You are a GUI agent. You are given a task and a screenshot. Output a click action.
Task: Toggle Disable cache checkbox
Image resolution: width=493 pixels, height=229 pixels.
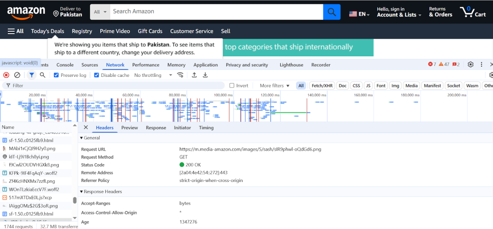(96, 75)
